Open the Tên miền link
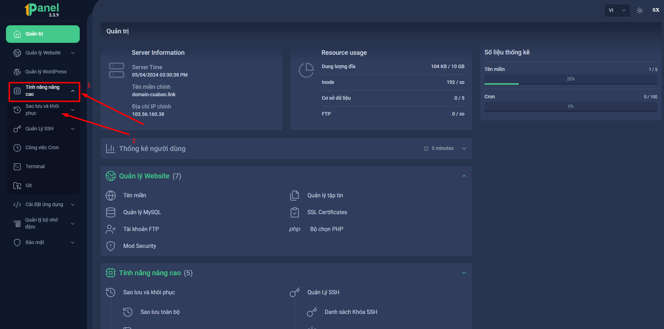Screen dimensions: 664x329 click(135, 196)
